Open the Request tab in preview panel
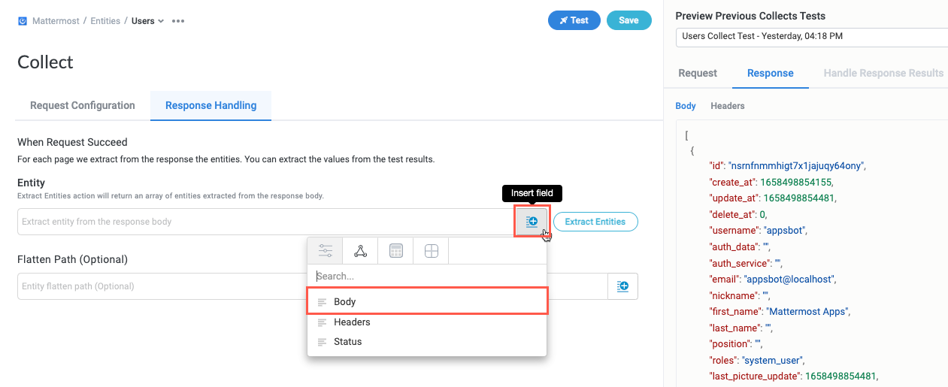This screenshot has width=948, height=387. (698, 74)
